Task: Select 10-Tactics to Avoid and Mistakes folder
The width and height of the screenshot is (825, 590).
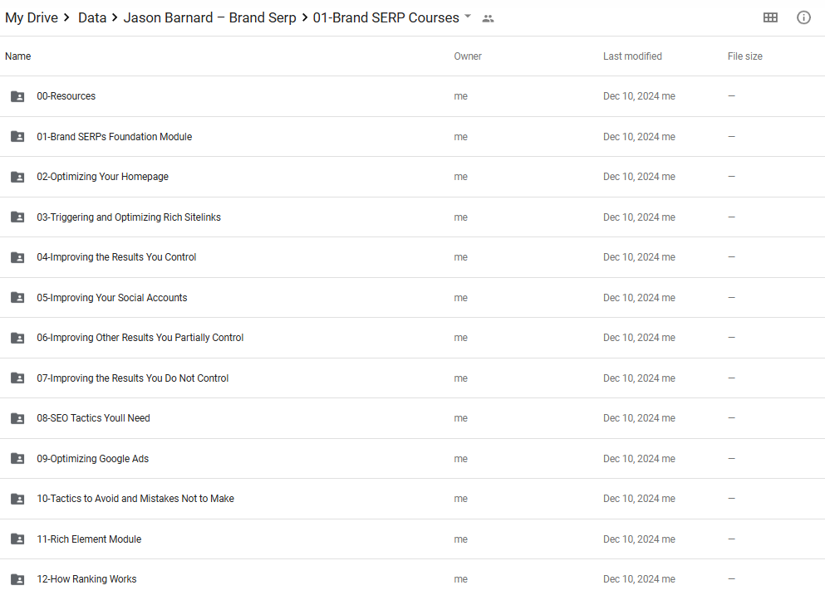Action: pyautogui.click(x=135, y=499)
